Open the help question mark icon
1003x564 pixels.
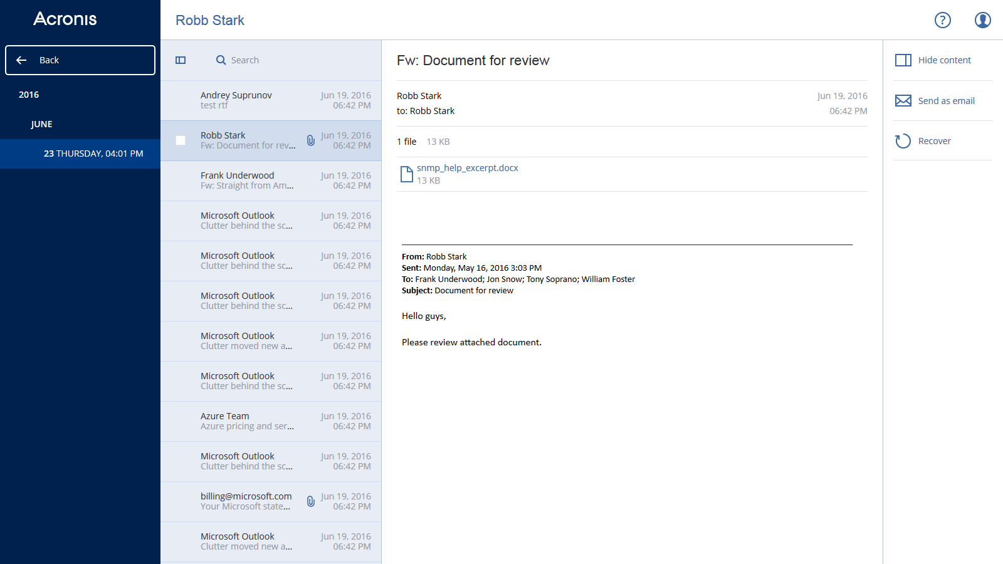click(x=942, y=20)
